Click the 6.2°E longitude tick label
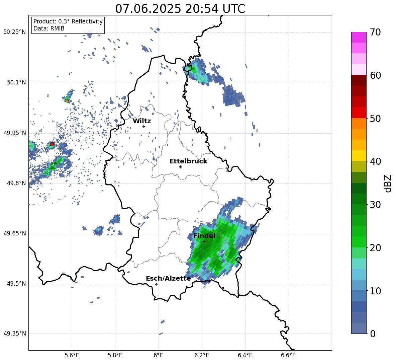The image size is (396, 362). pos(202,356)
